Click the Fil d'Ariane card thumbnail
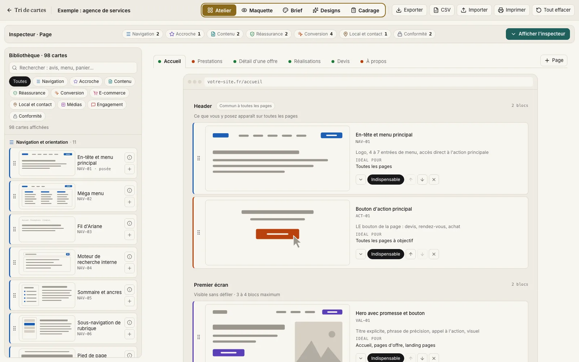Image resolution: width=579 pixels, height=362 pixels. click(47, 229)
